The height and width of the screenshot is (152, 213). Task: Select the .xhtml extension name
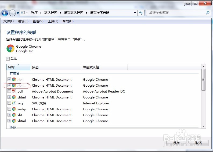[21, 121]
